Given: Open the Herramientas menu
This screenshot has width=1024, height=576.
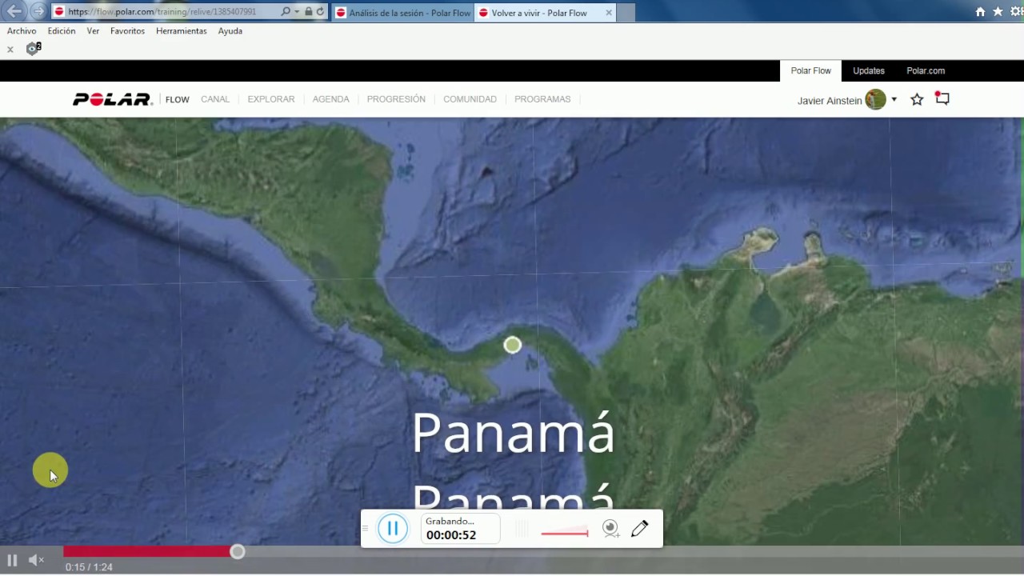Looking at the screenshot, I should (182, 31).
